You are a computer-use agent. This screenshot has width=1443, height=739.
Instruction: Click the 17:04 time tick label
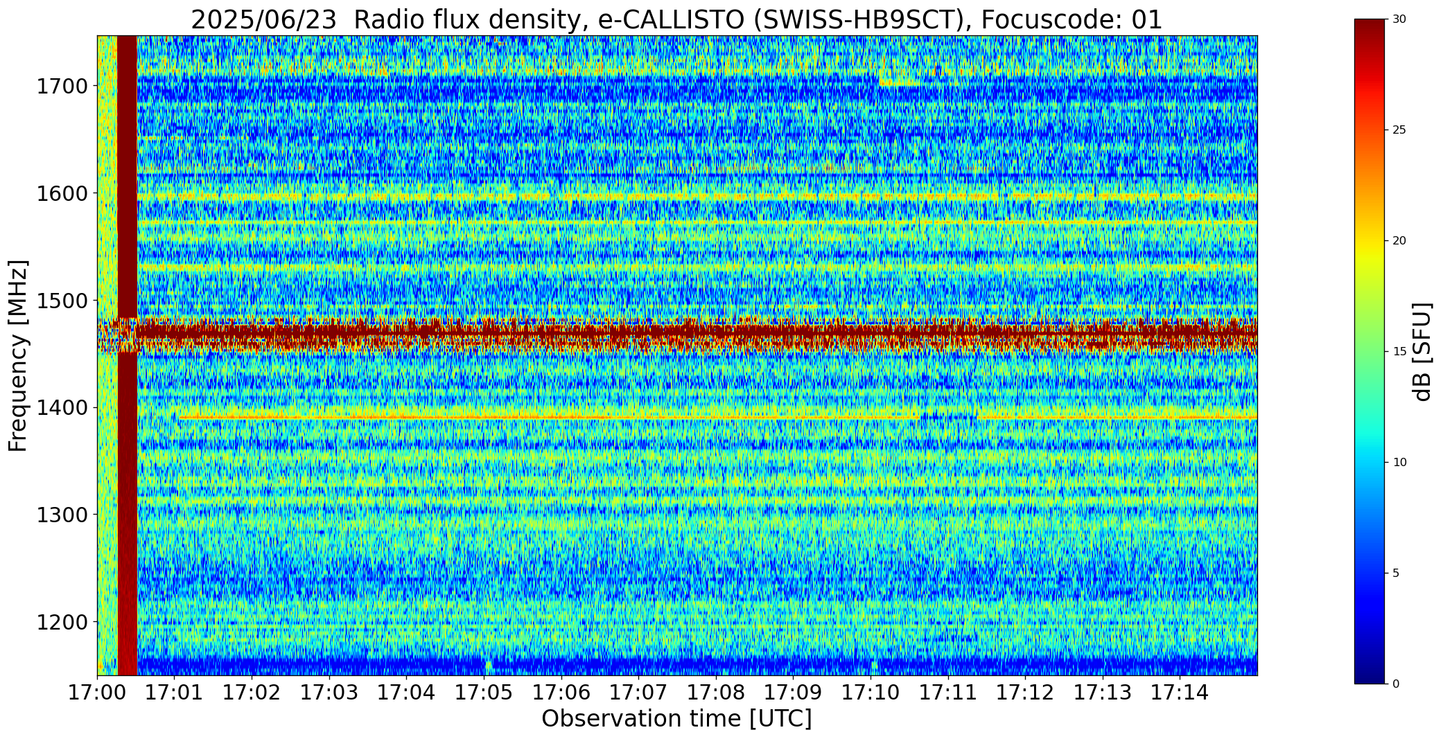[407, 693]
